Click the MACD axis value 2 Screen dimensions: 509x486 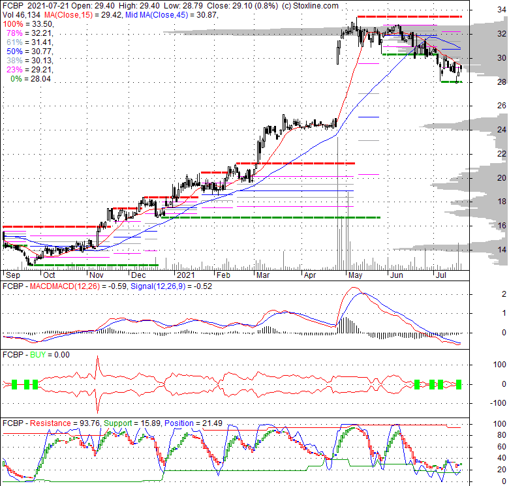[504, 294]
